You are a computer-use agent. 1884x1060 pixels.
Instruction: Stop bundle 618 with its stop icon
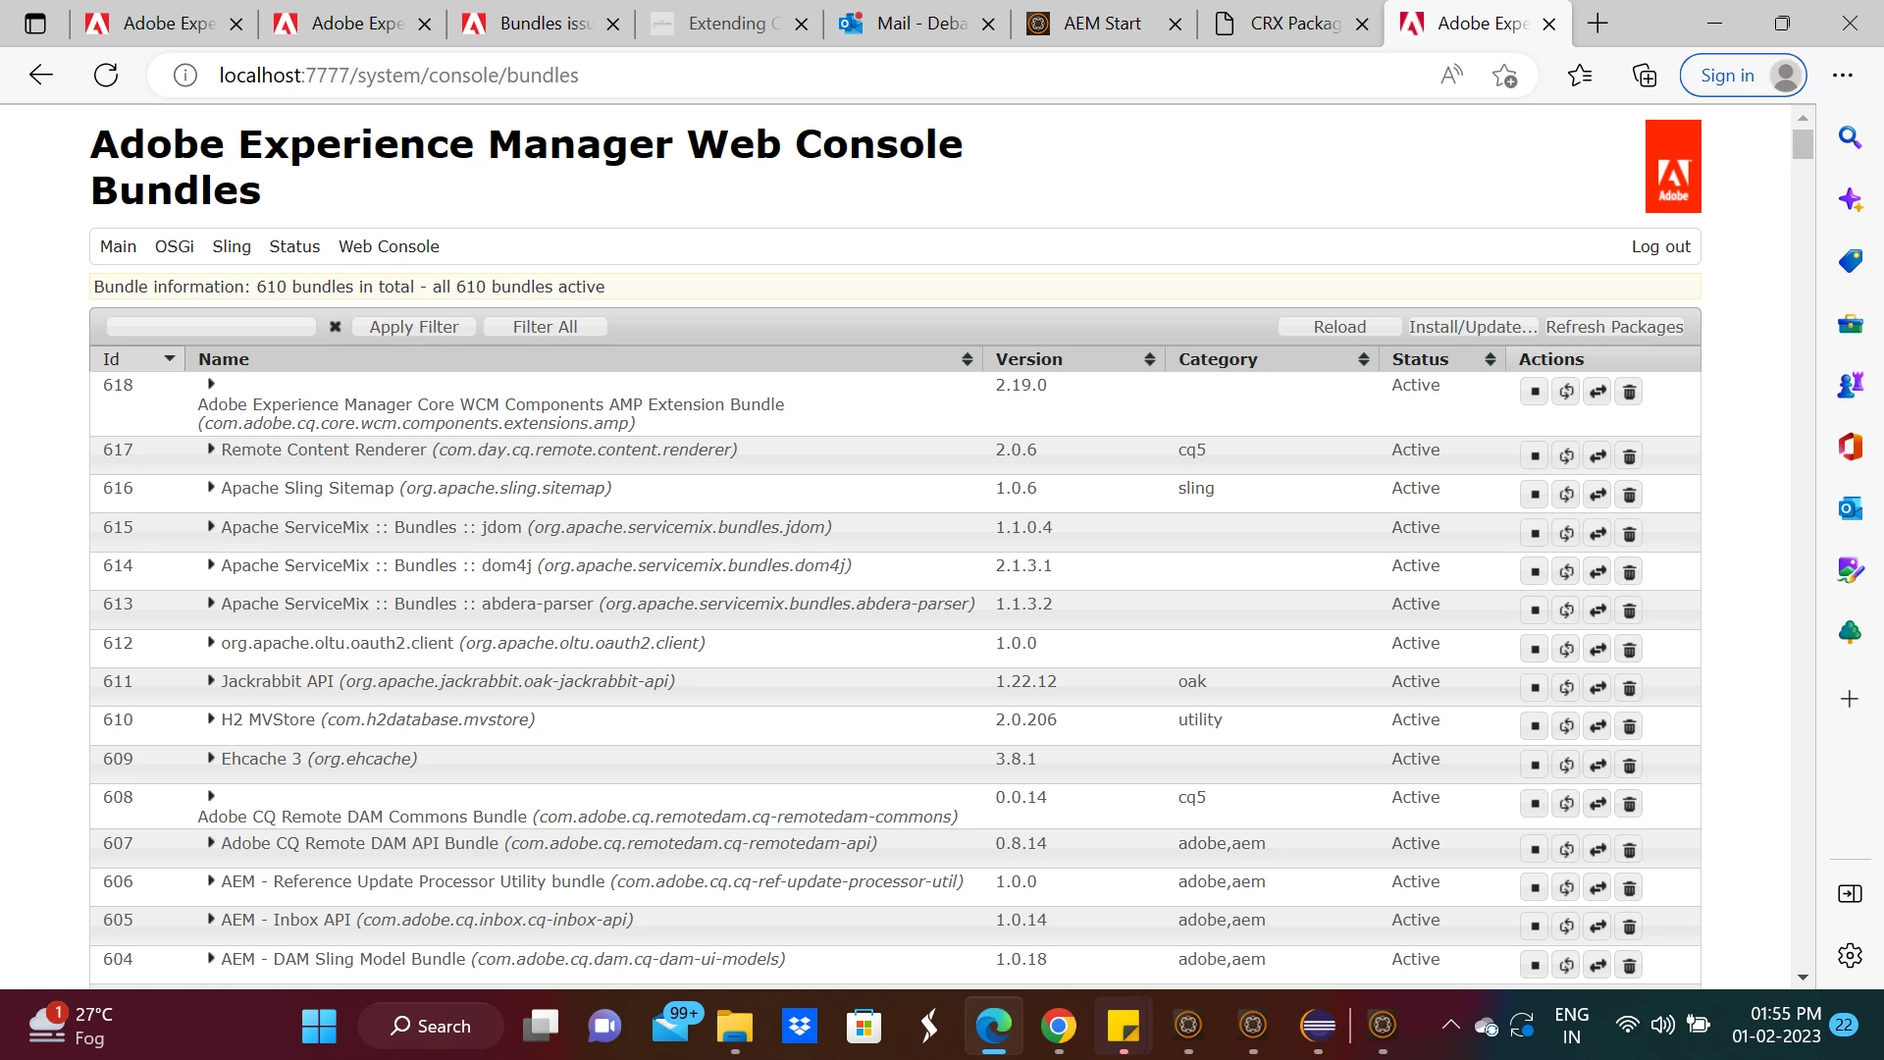click(1535, 393)
